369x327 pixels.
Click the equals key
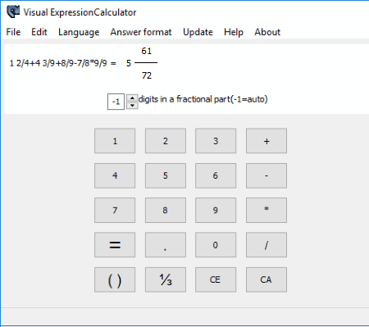tap(115, 245)
